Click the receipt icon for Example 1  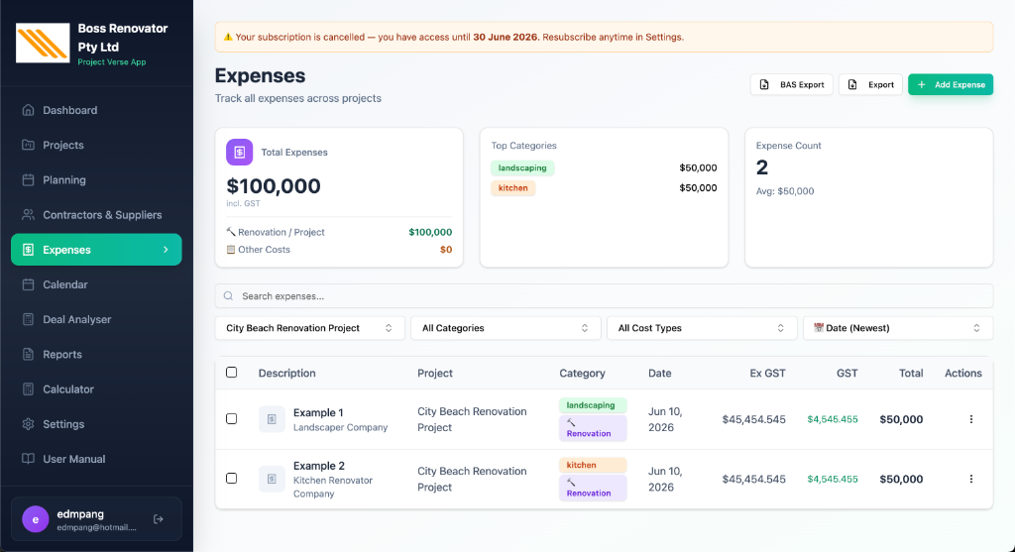tap(272, 419)
